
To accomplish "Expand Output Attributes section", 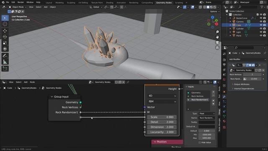I will [x=242, y=84].
